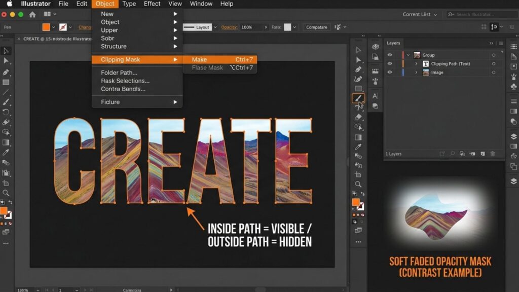Click orange fill swatch in control bar
The height and width of the screenshot is (292, 519).
point(46,27)
